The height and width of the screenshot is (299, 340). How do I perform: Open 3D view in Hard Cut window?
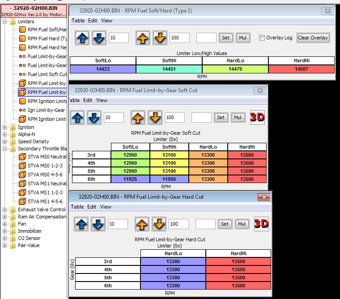262,224
